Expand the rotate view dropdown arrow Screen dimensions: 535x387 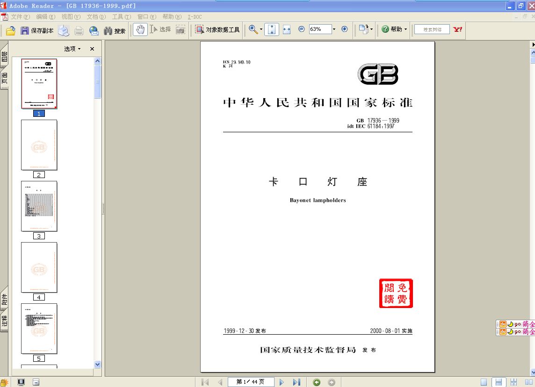point(372,29)
